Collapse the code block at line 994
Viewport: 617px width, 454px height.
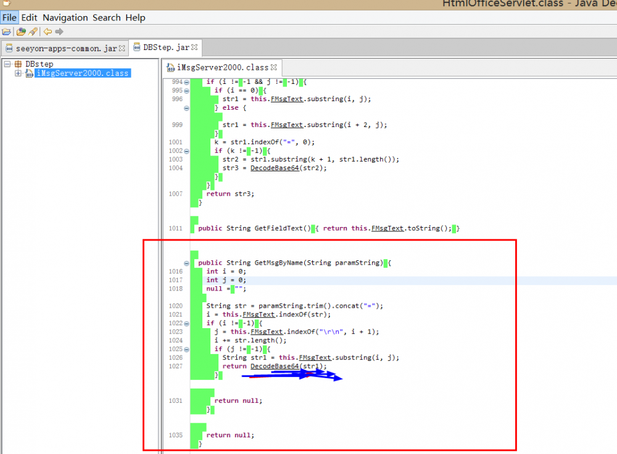click(186, 82)
